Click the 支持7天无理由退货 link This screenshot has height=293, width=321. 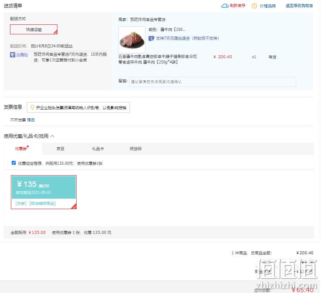click(x=187, y=38)
